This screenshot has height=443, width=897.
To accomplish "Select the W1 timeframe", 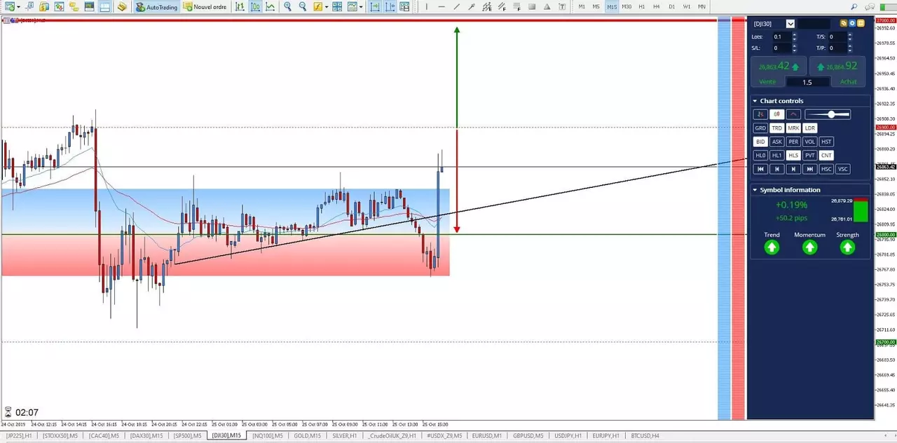I will [687, 6].
